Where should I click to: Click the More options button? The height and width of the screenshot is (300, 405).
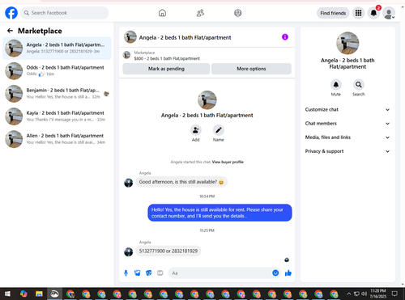pos(251,69)
